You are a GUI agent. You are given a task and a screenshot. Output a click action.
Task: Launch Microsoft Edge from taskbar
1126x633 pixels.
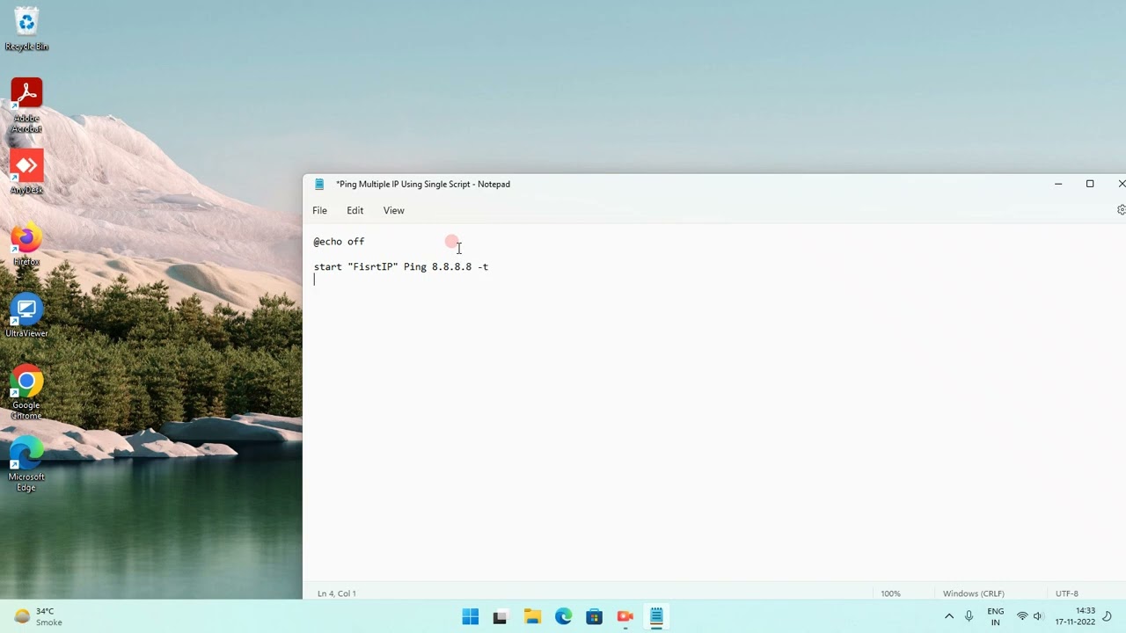563,616
